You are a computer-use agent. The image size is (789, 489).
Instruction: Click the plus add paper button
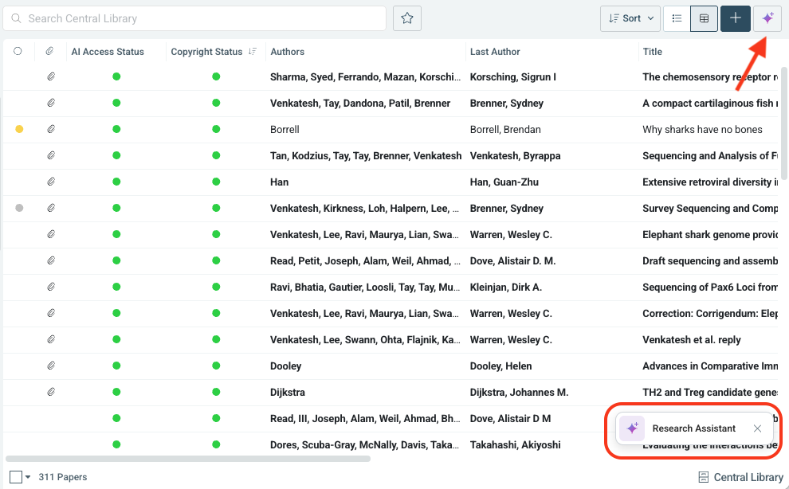735,18
